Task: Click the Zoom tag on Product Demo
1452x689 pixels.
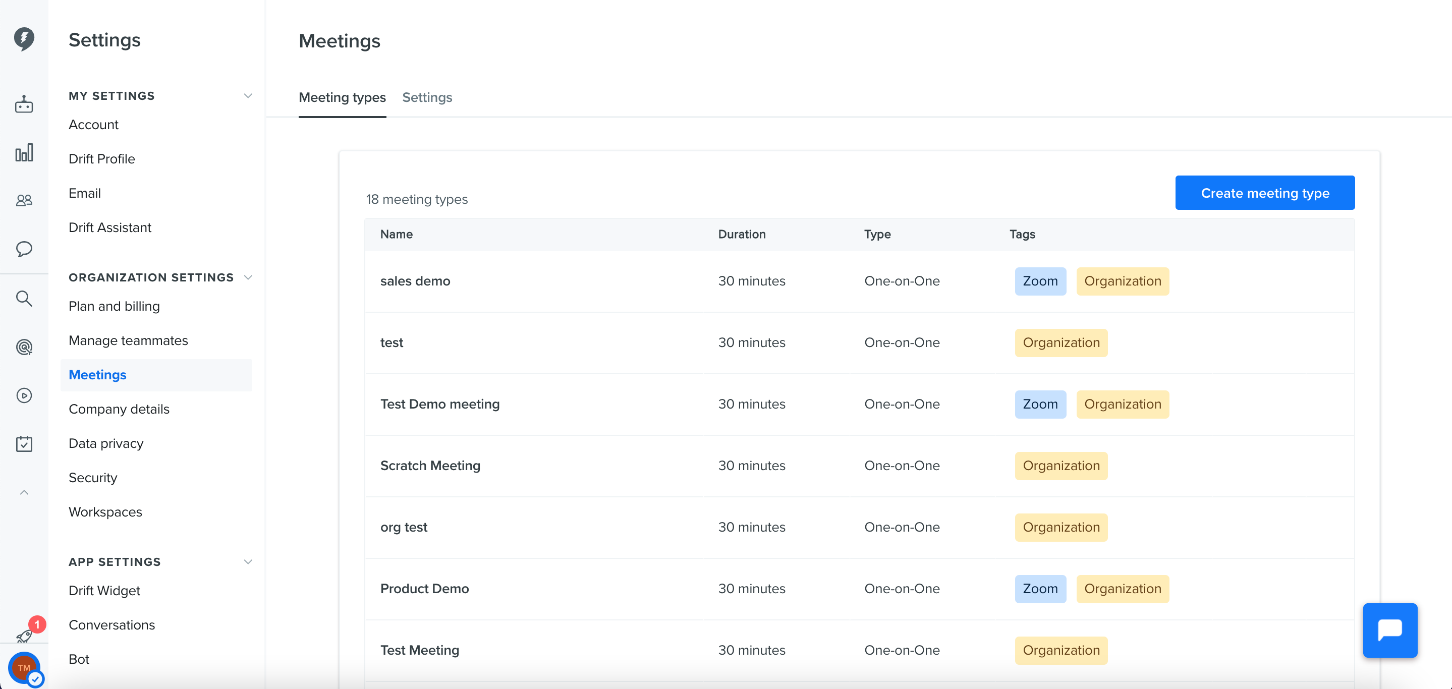Action: pos(1040,589)
